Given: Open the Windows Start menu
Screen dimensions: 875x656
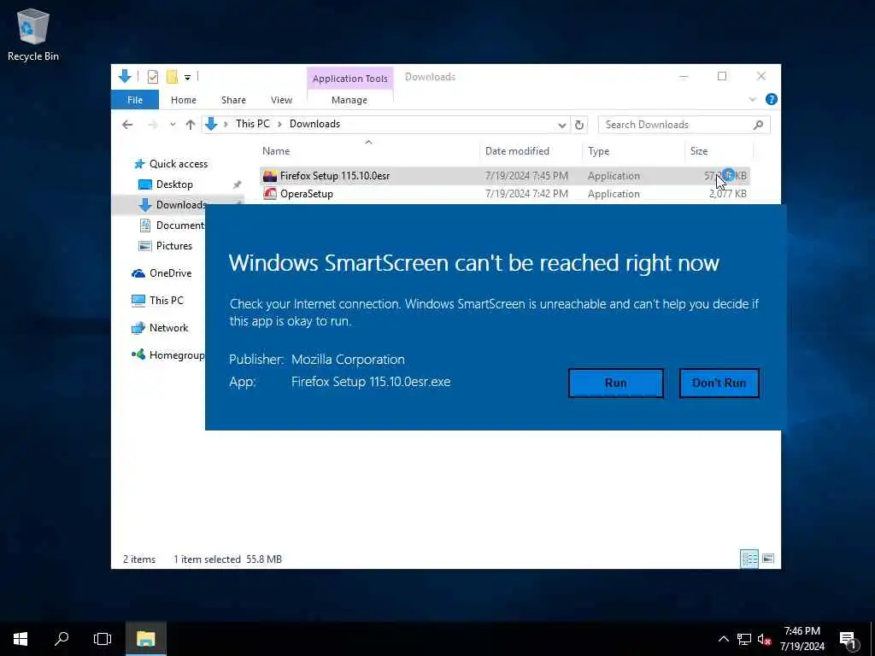Looking at the screenshot, I should (21, 639).
